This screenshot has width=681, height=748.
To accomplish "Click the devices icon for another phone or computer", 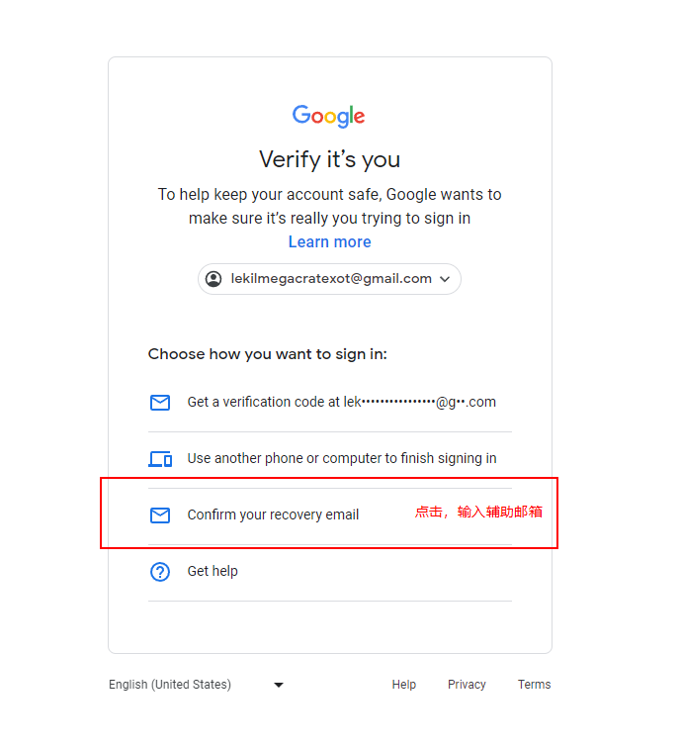I will coord(160,459).
